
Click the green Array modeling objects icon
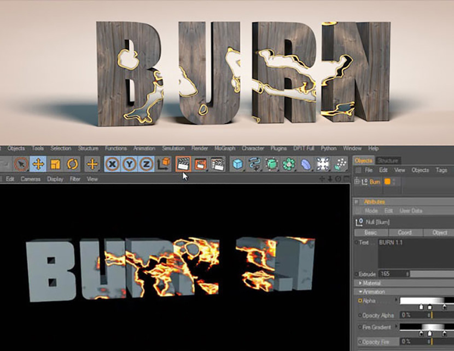point(289,164)
